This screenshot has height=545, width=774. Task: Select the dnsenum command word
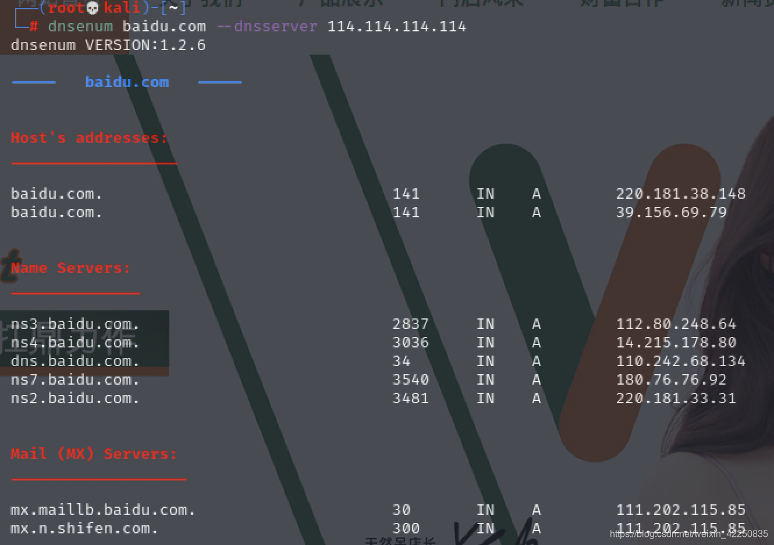coord(80,27)
